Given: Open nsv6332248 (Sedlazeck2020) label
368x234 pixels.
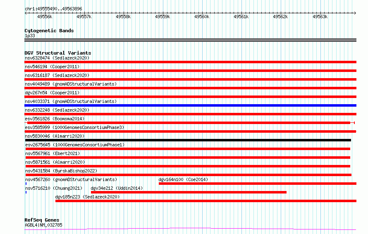Looking at the screenshot, I should 57,110.
